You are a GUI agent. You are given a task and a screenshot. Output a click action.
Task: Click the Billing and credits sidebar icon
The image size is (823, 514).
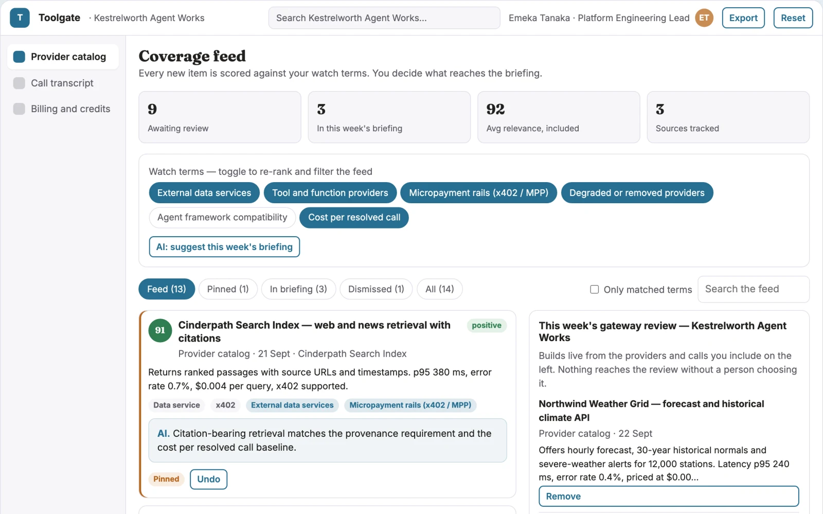(19, 109)
